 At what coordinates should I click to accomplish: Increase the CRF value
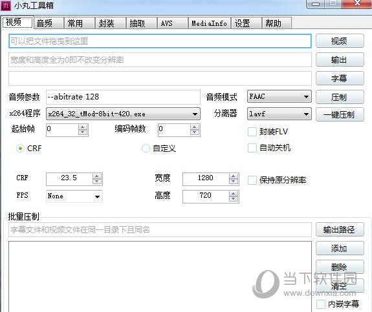click(97, 176)
